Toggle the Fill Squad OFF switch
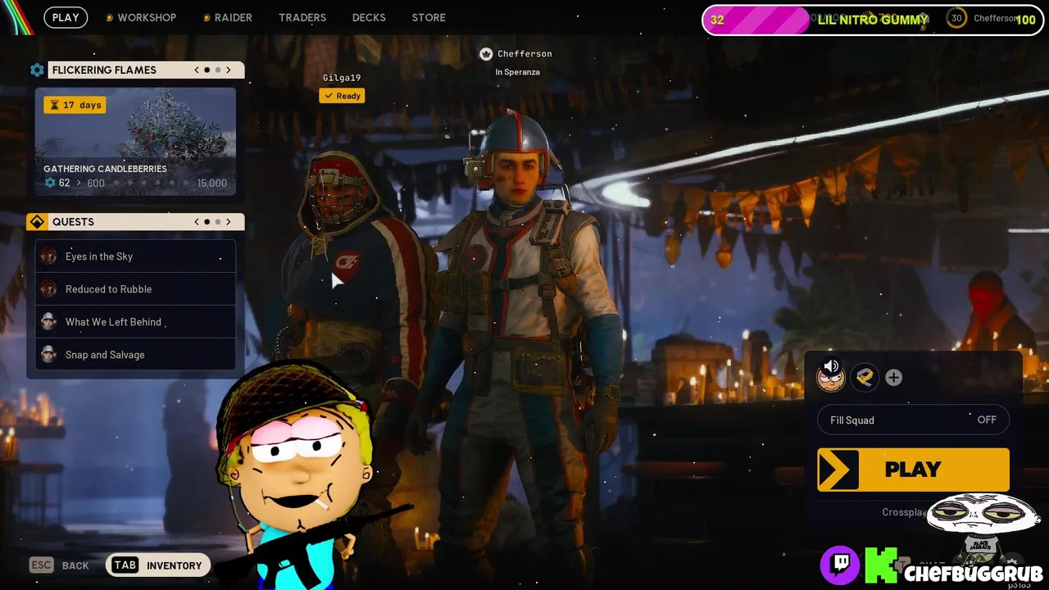This screenshot has width=1049, height=590. click(x=913, y=420)
